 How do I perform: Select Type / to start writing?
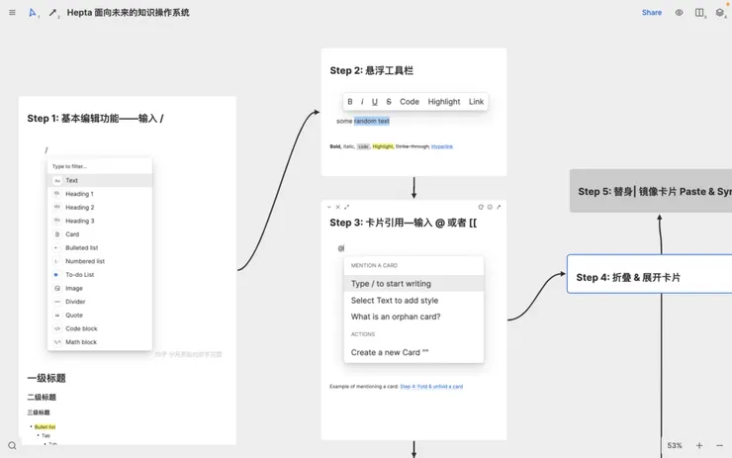tap(413, 283)
